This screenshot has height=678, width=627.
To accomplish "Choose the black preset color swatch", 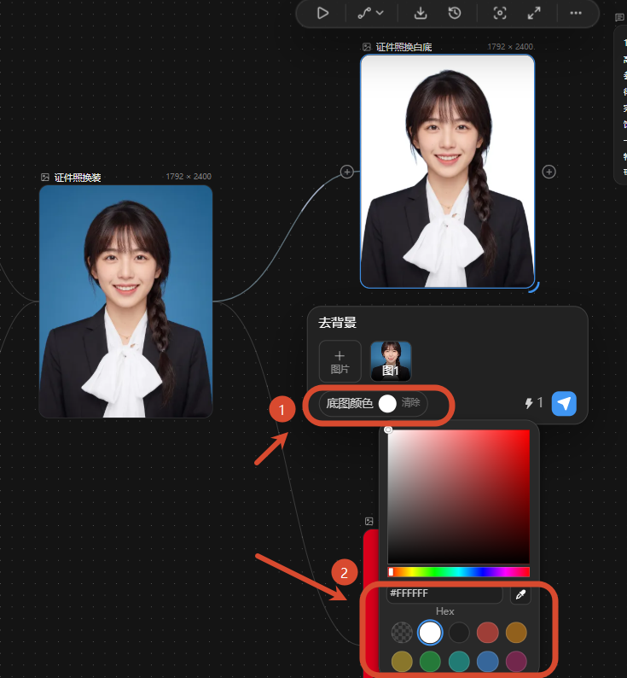I will tap(459, 633).
